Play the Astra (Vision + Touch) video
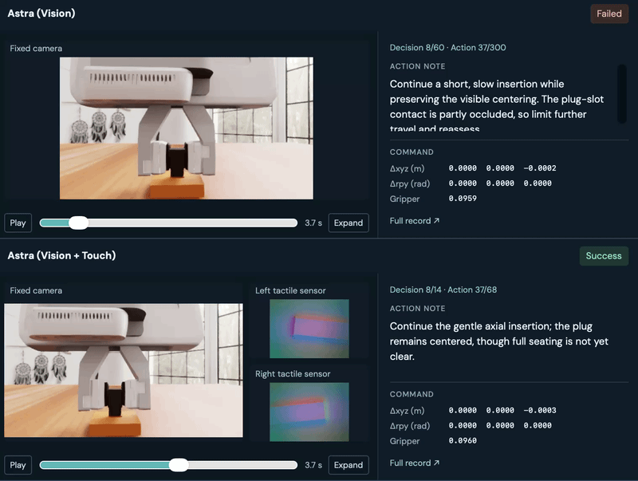This screenshot has width=638, height=481. click(x=18, y=465)
